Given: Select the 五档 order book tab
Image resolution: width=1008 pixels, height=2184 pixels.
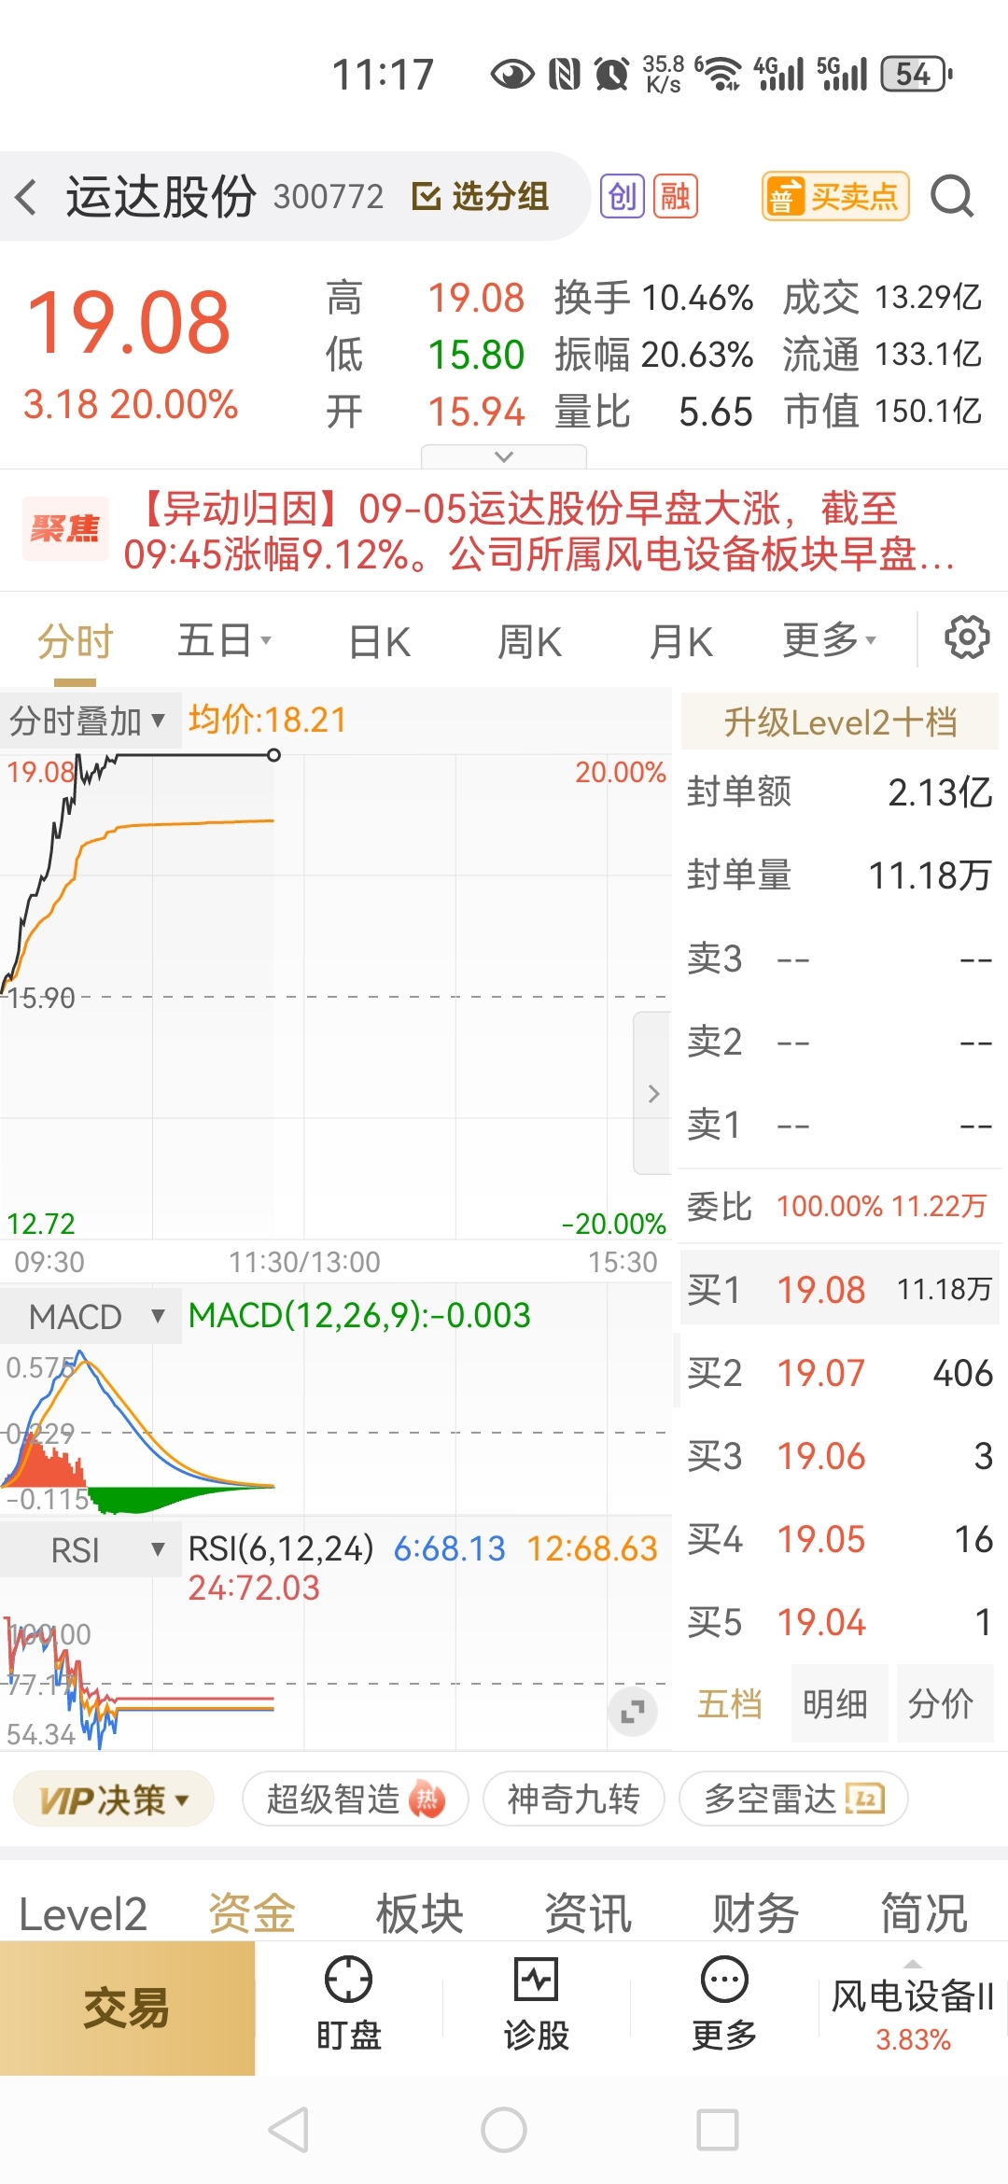Looking at the screenshot, I should (730, 1703).
